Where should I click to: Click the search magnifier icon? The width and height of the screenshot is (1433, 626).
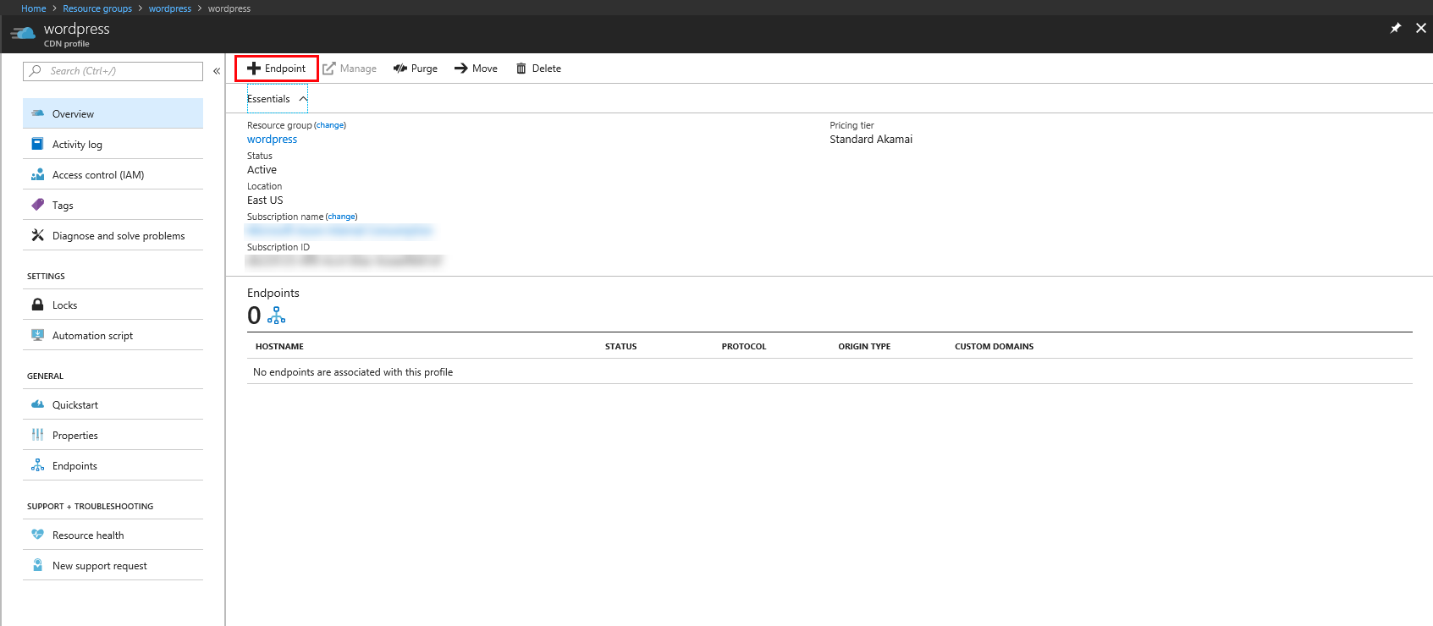(36, 71)
